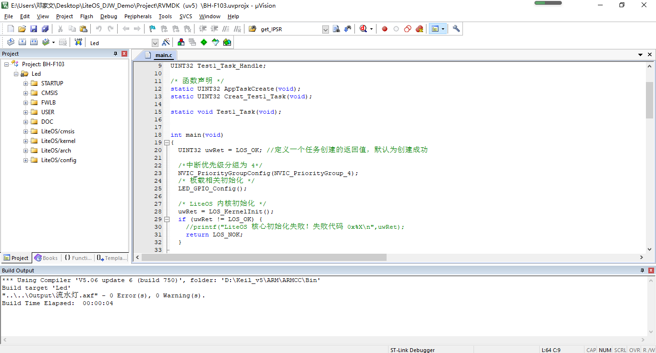Image resolution: width=656 pixels, height=353 pixels.
Task: Open the Project menu
Action: tap(64, 16)
